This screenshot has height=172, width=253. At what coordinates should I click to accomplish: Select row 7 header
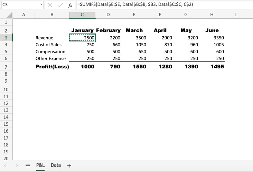[x=6, y=67]
